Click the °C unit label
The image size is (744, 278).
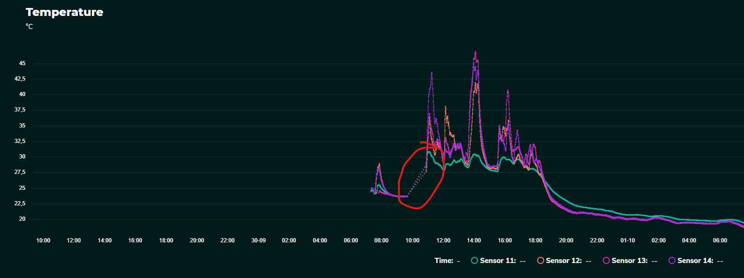tap(29, 27)
